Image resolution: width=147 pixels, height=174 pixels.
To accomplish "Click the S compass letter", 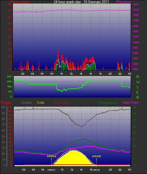I will point(138,87).
